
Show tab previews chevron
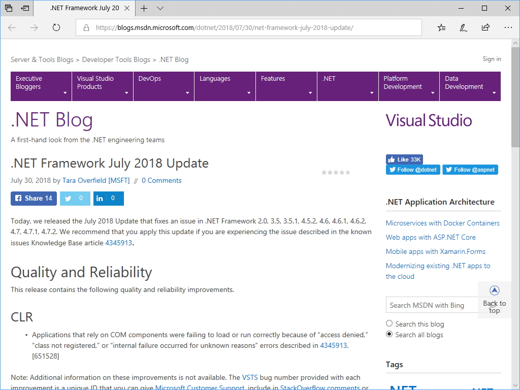(160, 8)
